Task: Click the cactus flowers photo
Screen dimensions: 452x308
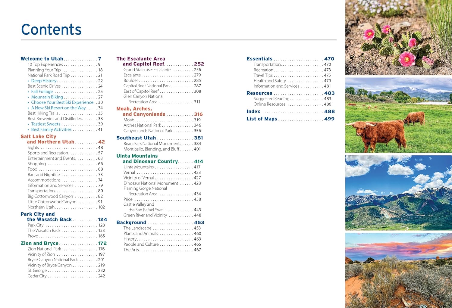Action: coord(398,37)
